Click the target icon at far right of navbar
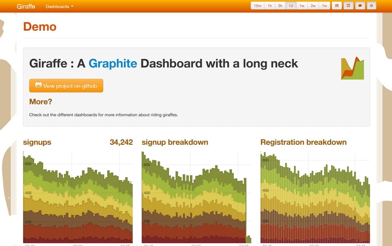 point(371,6)
